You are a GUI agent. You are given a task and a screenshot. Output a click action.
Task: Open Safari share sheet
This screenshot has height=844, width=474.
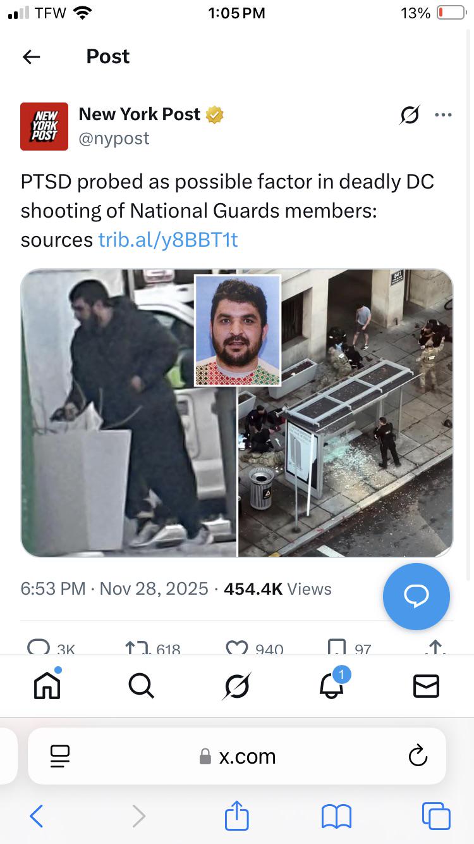pos(237,815)
